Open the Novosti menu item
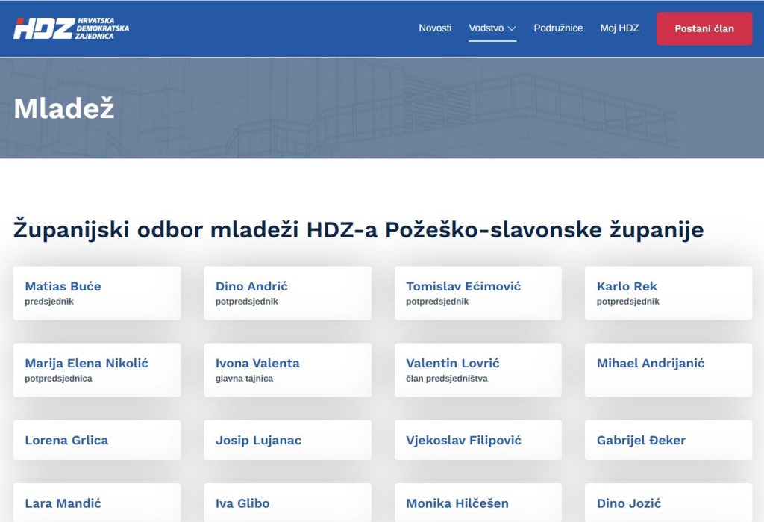Image resolution: width=764 pixels, height=522 pixels. (x=435, y=28)
